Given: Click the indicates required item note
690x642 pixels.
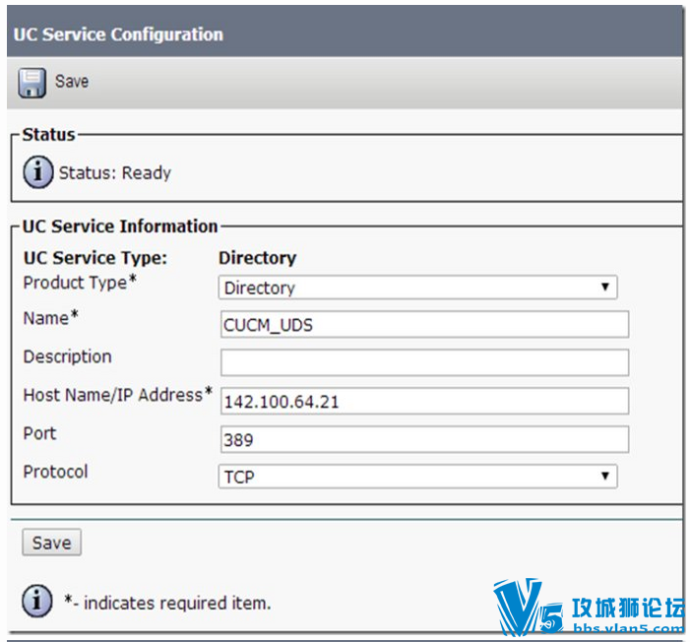Looking at the screenshot, I should point(167,603).
